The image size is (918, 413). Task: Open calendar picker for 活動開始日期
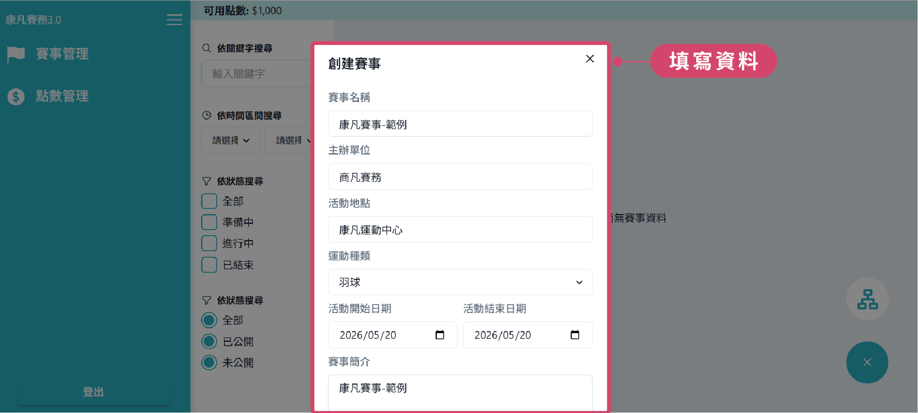pyautogui.click(x=439, y=335)
